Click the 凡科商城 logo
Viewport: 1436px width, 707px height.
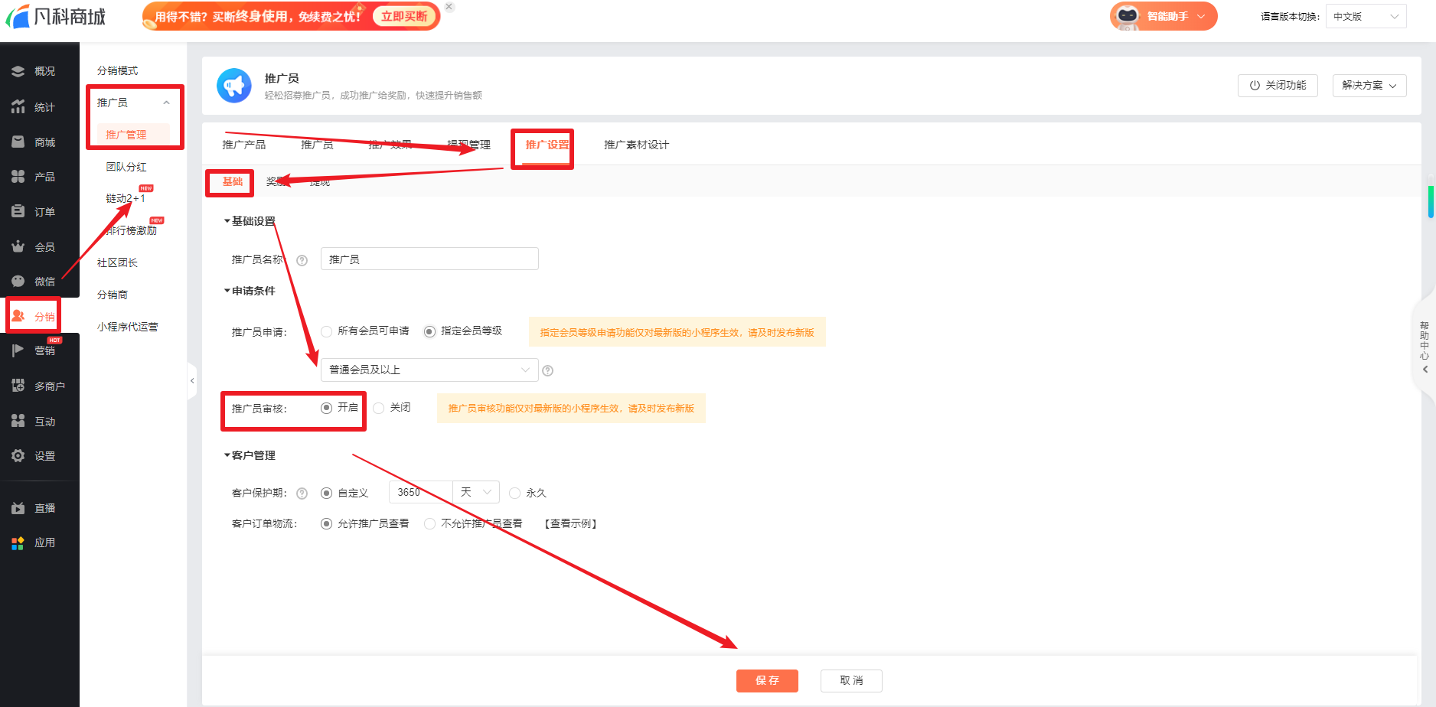(x=55, y=16)
